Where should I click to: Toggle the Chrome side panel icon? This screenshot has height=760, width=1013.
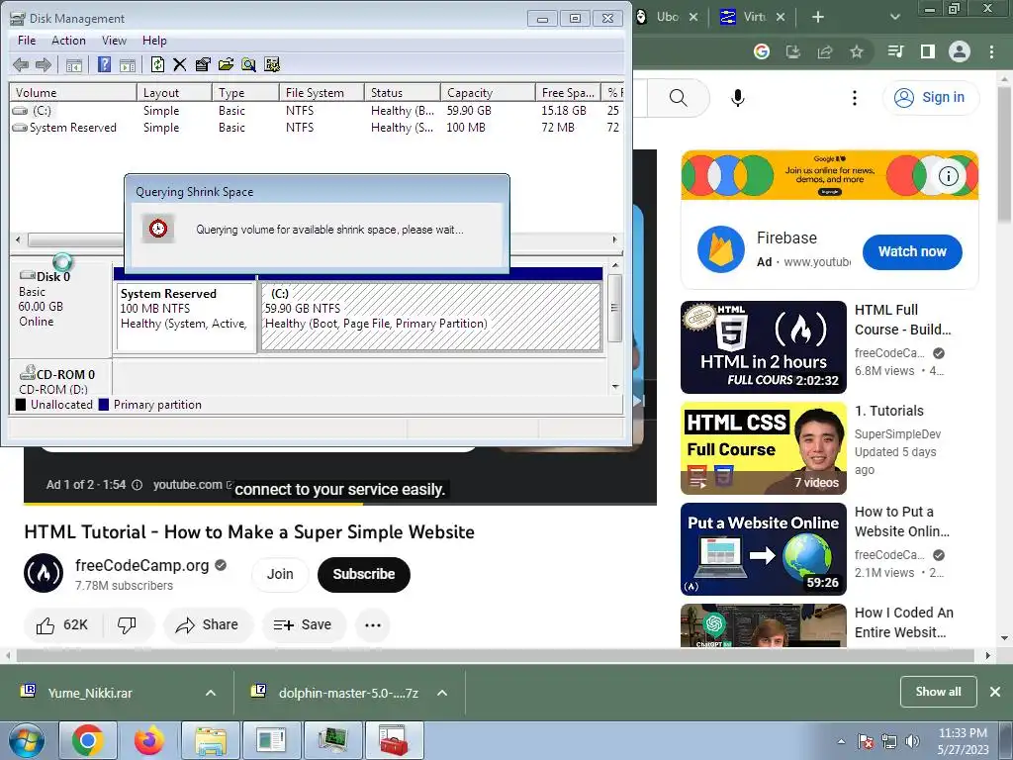(928, 51)
